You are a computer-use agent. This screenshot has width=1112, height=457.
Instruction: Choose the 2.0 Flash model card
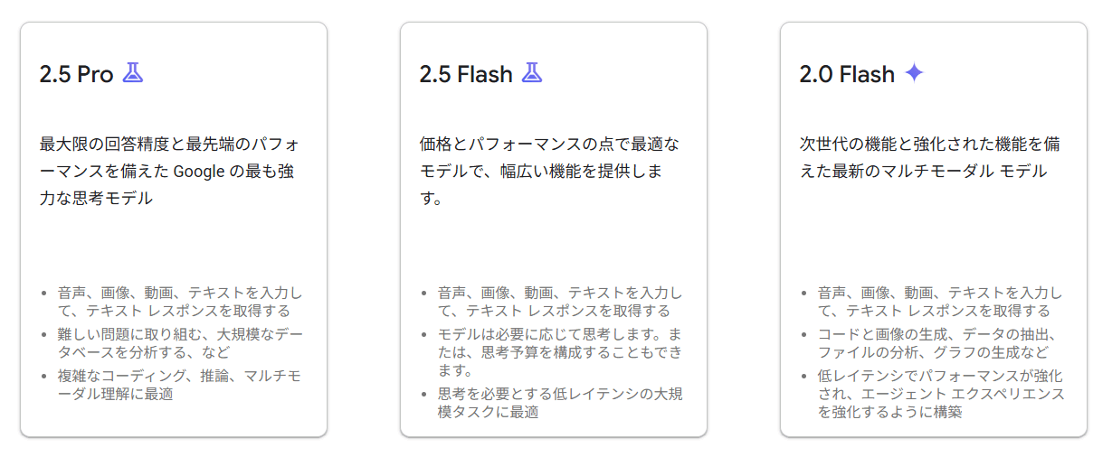click(934, 229)
